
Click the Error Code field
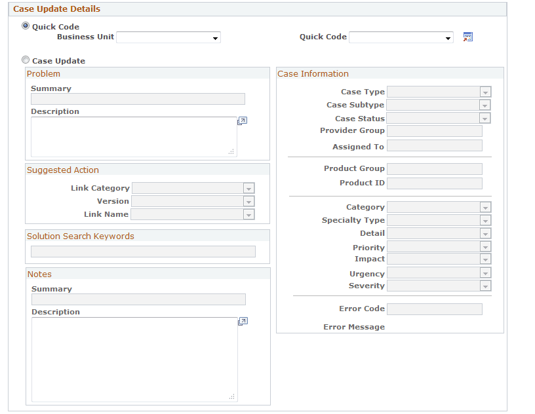point(434,309)
